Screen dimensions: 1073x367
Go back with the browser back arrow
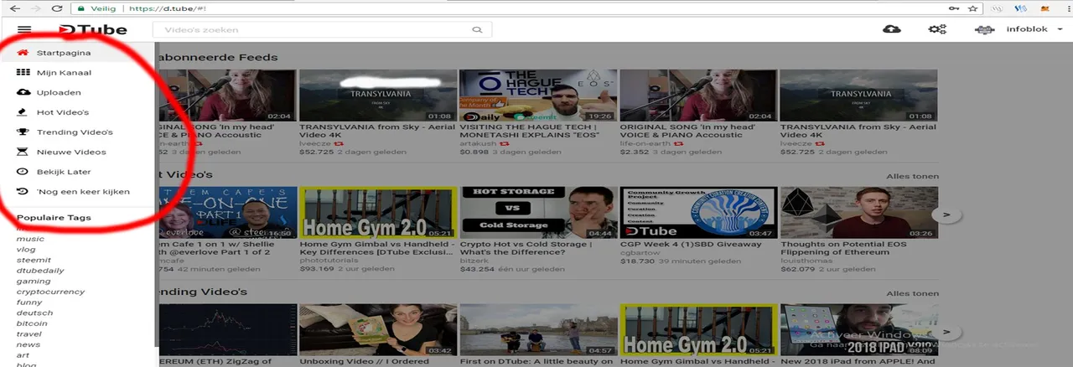pyautogui.click(x=14, y=8)
